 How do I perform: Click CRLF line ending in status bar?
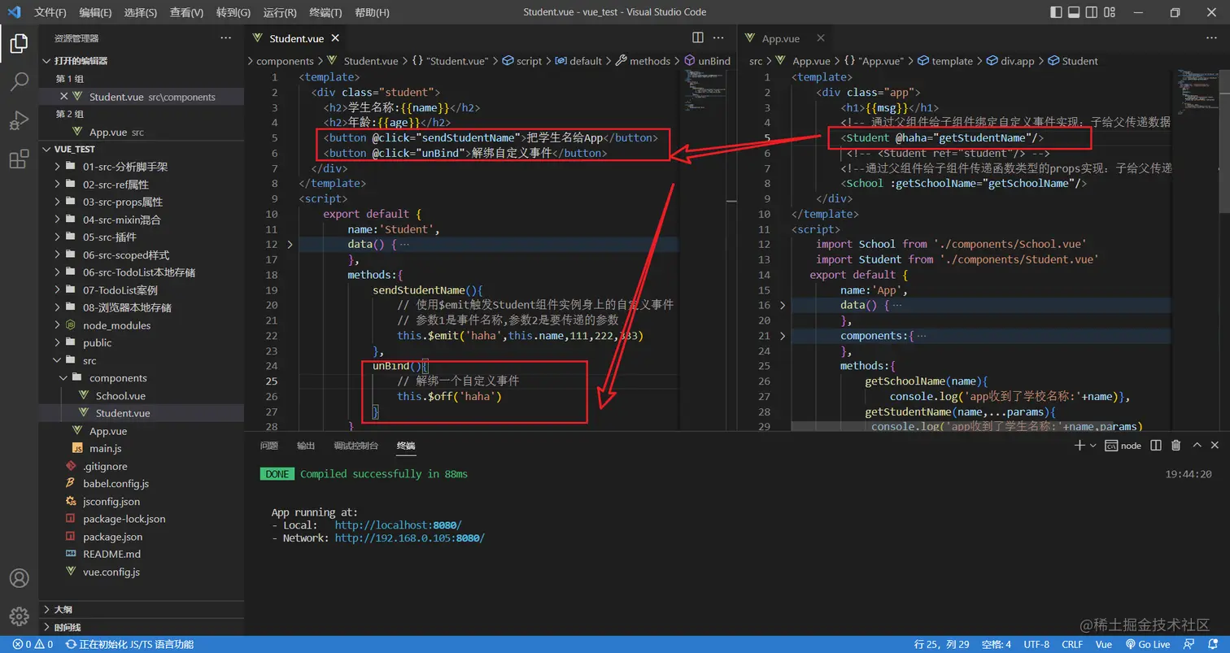pos(1072,644)
